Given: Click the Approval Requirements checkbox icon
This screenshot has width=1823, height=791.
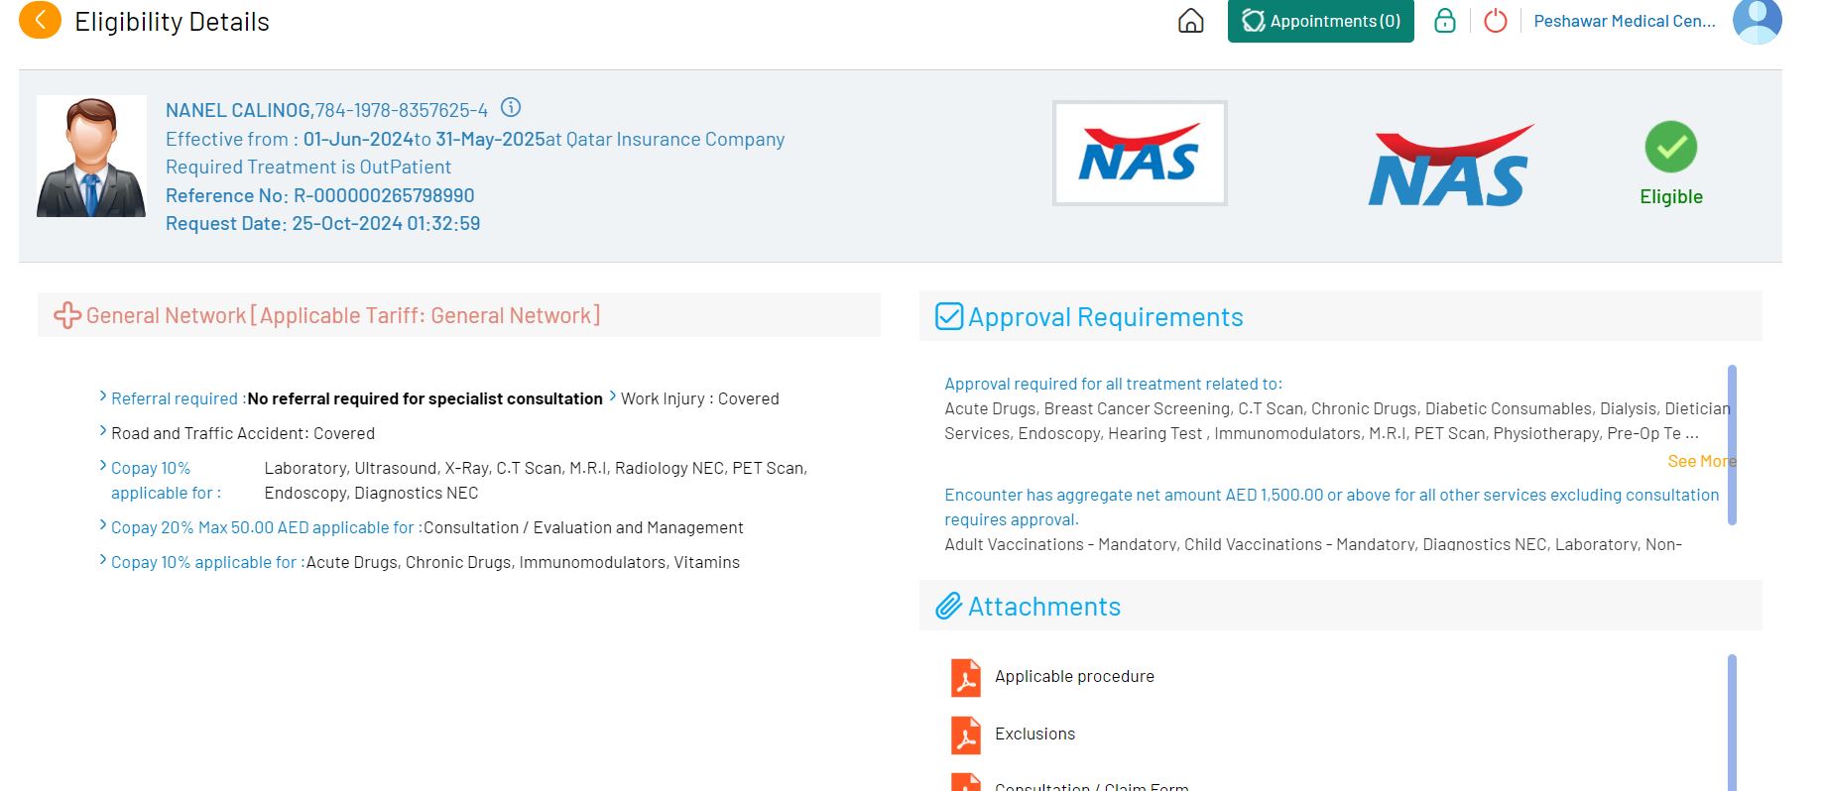Looking at the screenshot, I should tap(949, 317).
